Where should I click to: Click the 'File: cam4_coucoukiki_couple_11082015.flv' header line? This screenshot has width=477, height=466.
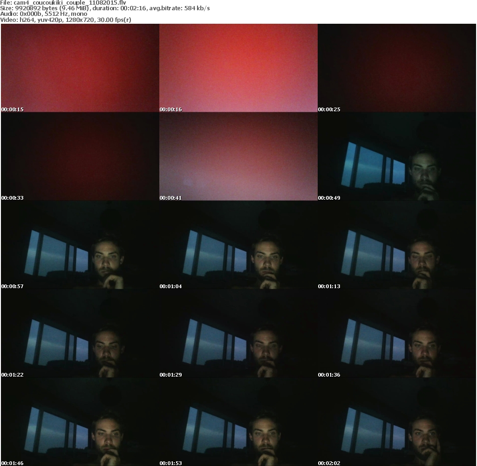(x=63, y=3)
